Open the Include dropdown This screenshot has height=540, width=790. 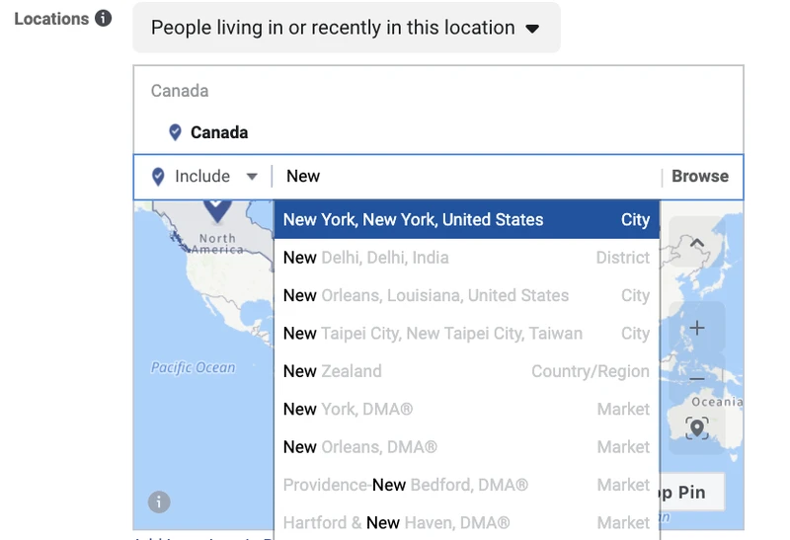click(x=216, y=177)
